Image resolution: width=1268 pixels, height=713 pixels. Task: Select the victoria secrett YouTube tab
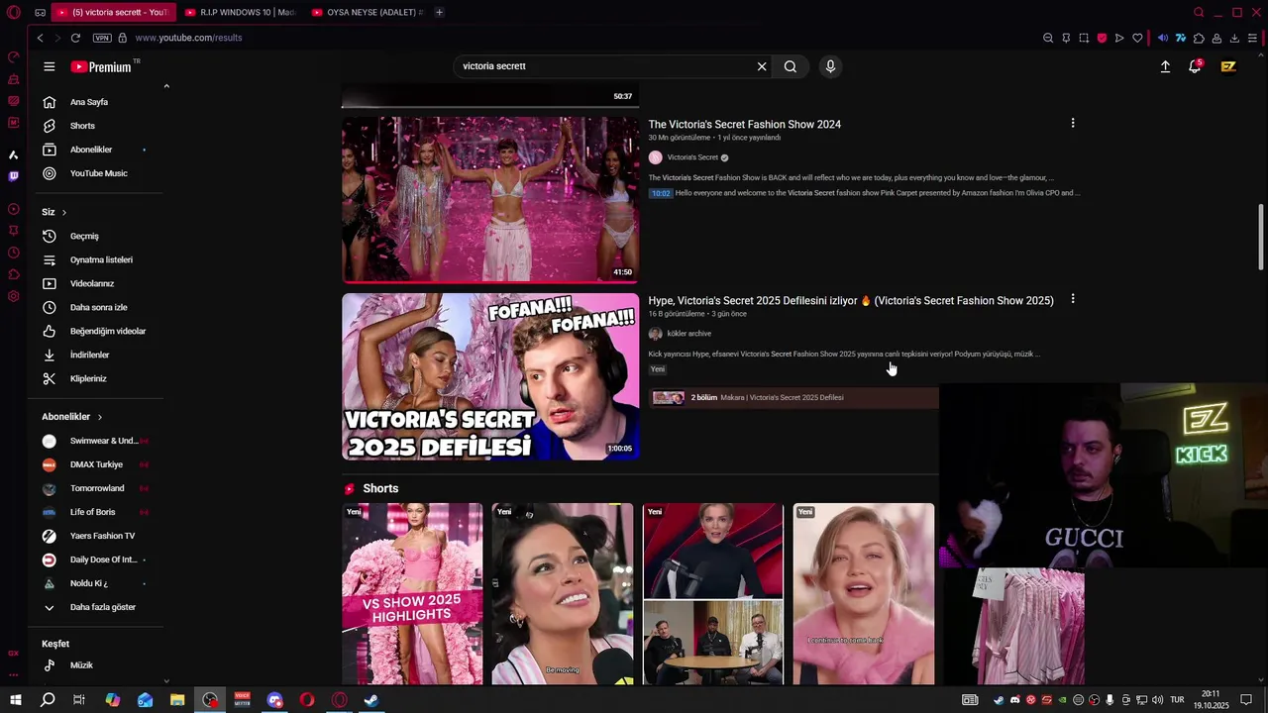coord(112,12)
